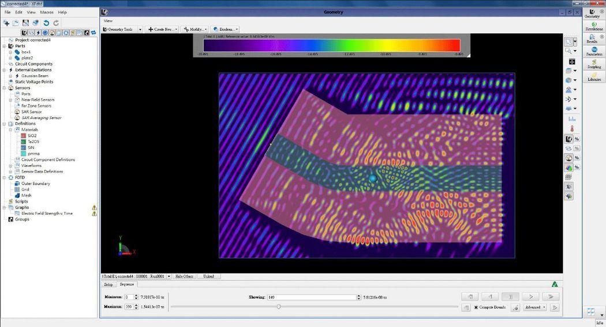Click the New Project icon in the toolbar
The width and height of the screenshot is (606, 327).
(x=6, y=23)
